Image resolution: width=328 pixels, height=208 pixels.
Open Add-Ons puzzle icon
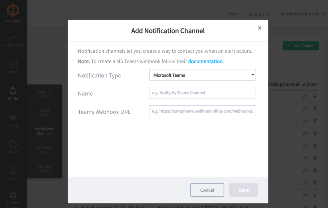pos(13,144)
